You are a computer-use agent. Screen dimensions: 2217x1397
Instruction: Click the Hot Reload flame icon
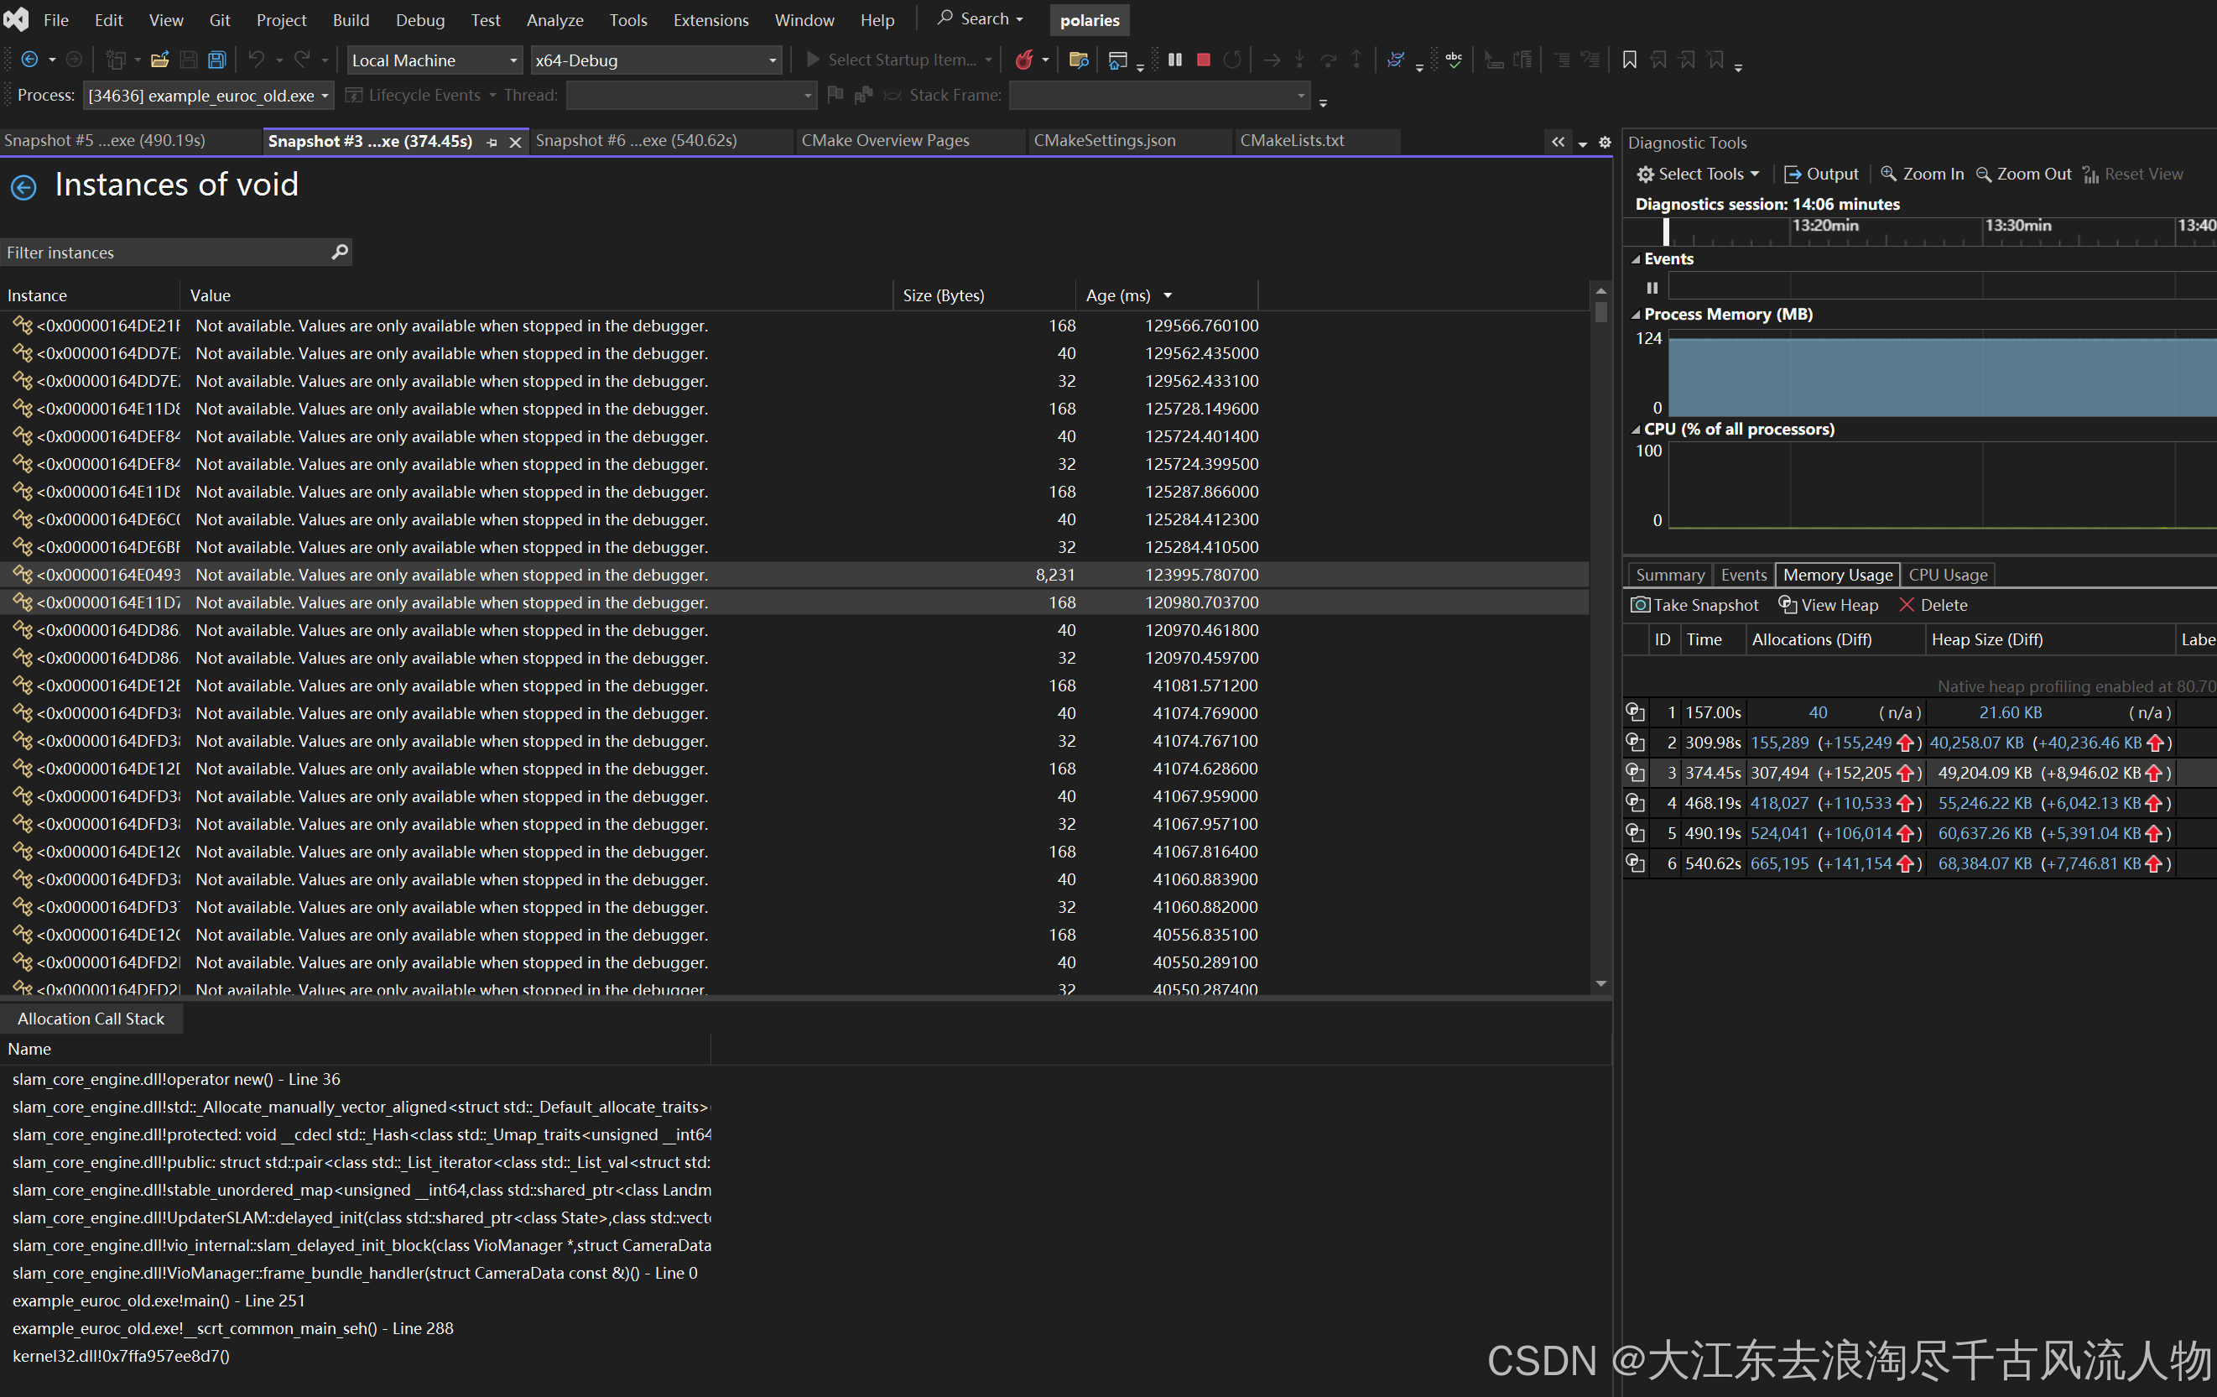(1024, 60)
